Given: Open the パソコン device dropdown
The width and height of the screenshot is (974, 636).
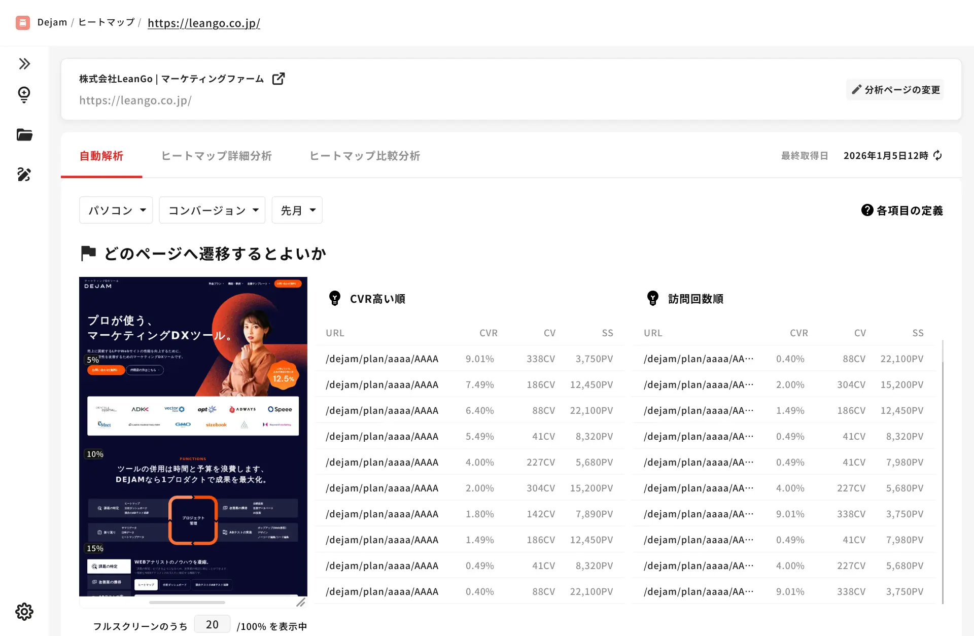Looking at the screenshot, I should [116, 210].
